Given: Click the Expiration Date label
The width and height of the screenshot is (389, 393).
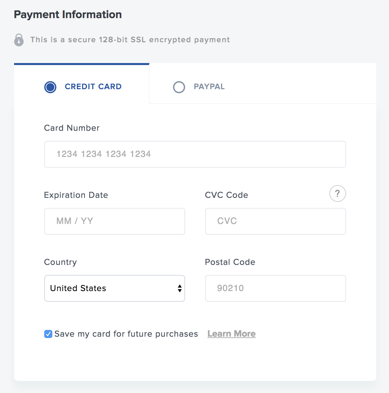Looking at the screenshot, I should pos(76,195).
